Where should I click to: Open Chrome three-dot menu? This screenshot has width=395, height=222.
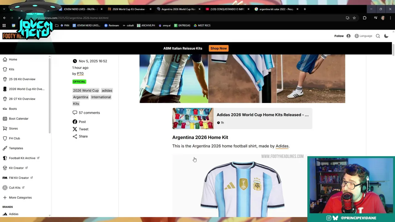[390, 18]
